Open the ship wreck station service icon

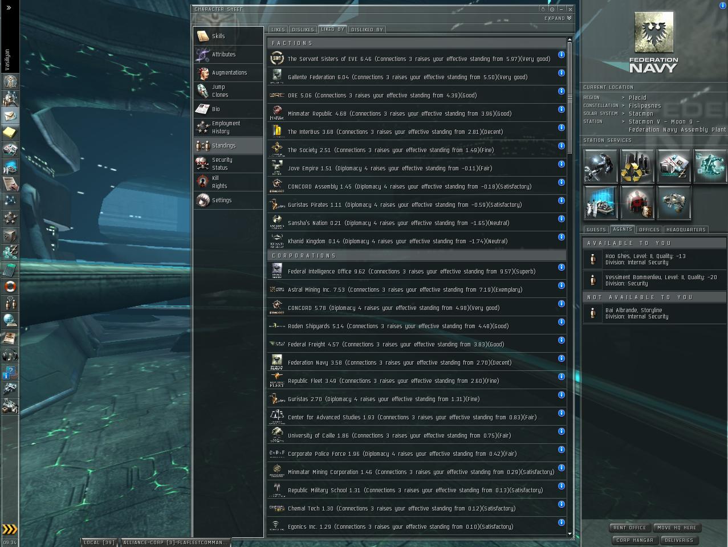[x=673, y=203]
